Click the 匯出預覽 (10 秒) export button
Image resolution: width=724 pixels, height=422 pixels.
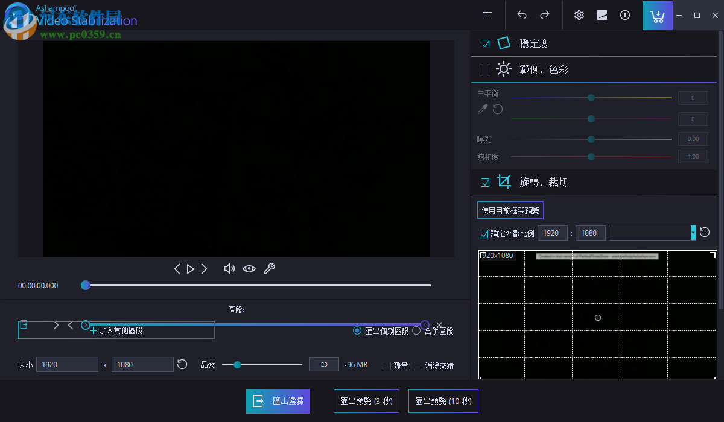pos(443,401)
